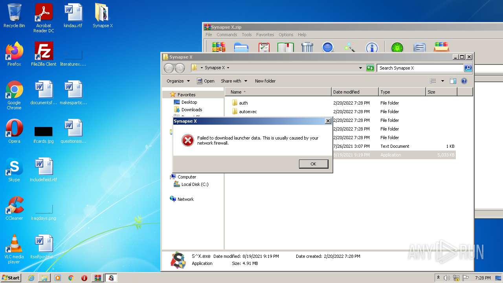Open WinRAR Help menu

tap(302, 35)
